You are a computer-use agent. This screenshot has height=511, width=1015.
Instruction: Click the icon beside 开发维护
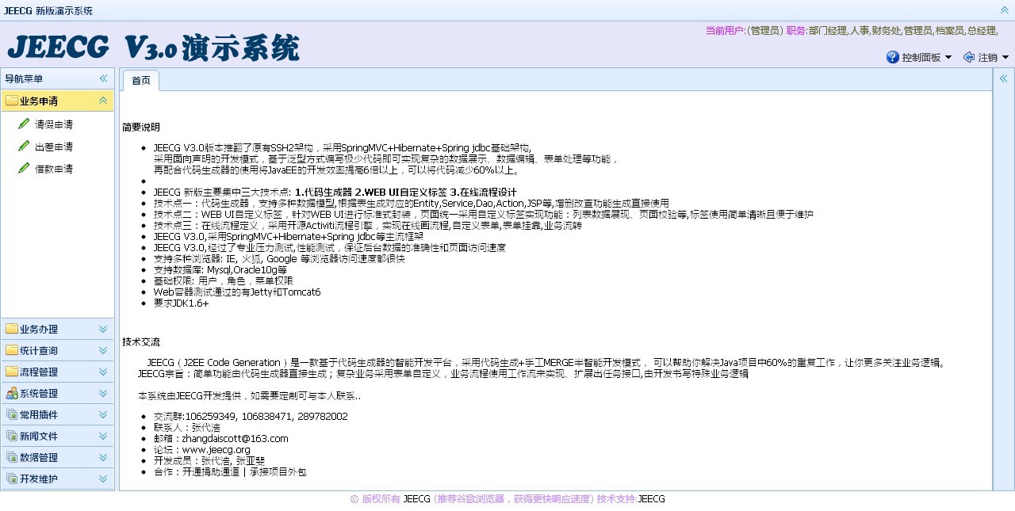pos(11,479)
